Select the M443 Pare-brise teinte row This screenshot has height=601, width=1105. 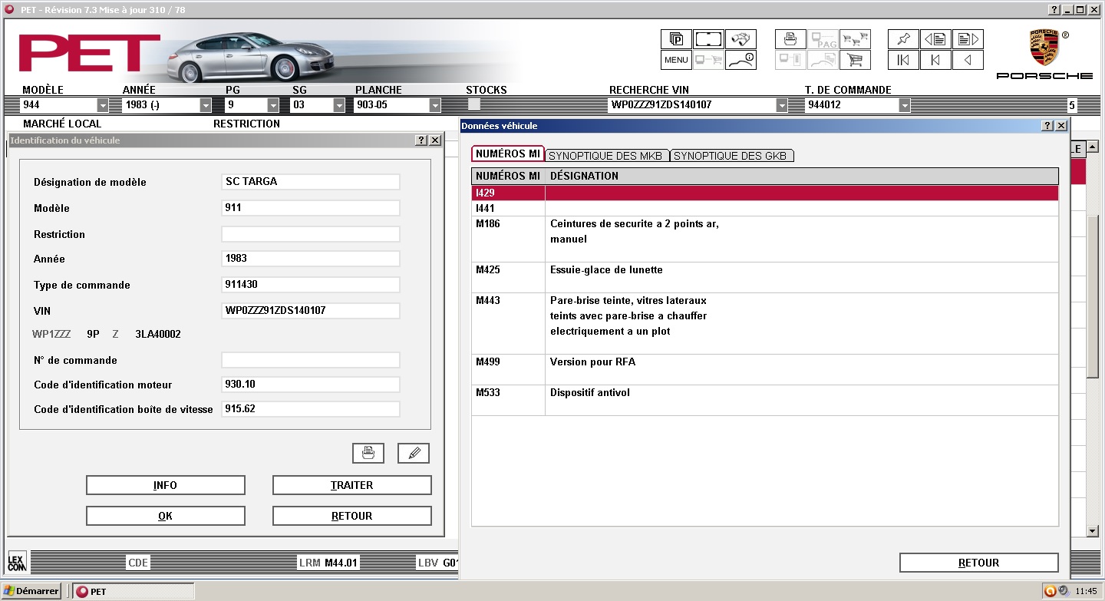point(765,324)
